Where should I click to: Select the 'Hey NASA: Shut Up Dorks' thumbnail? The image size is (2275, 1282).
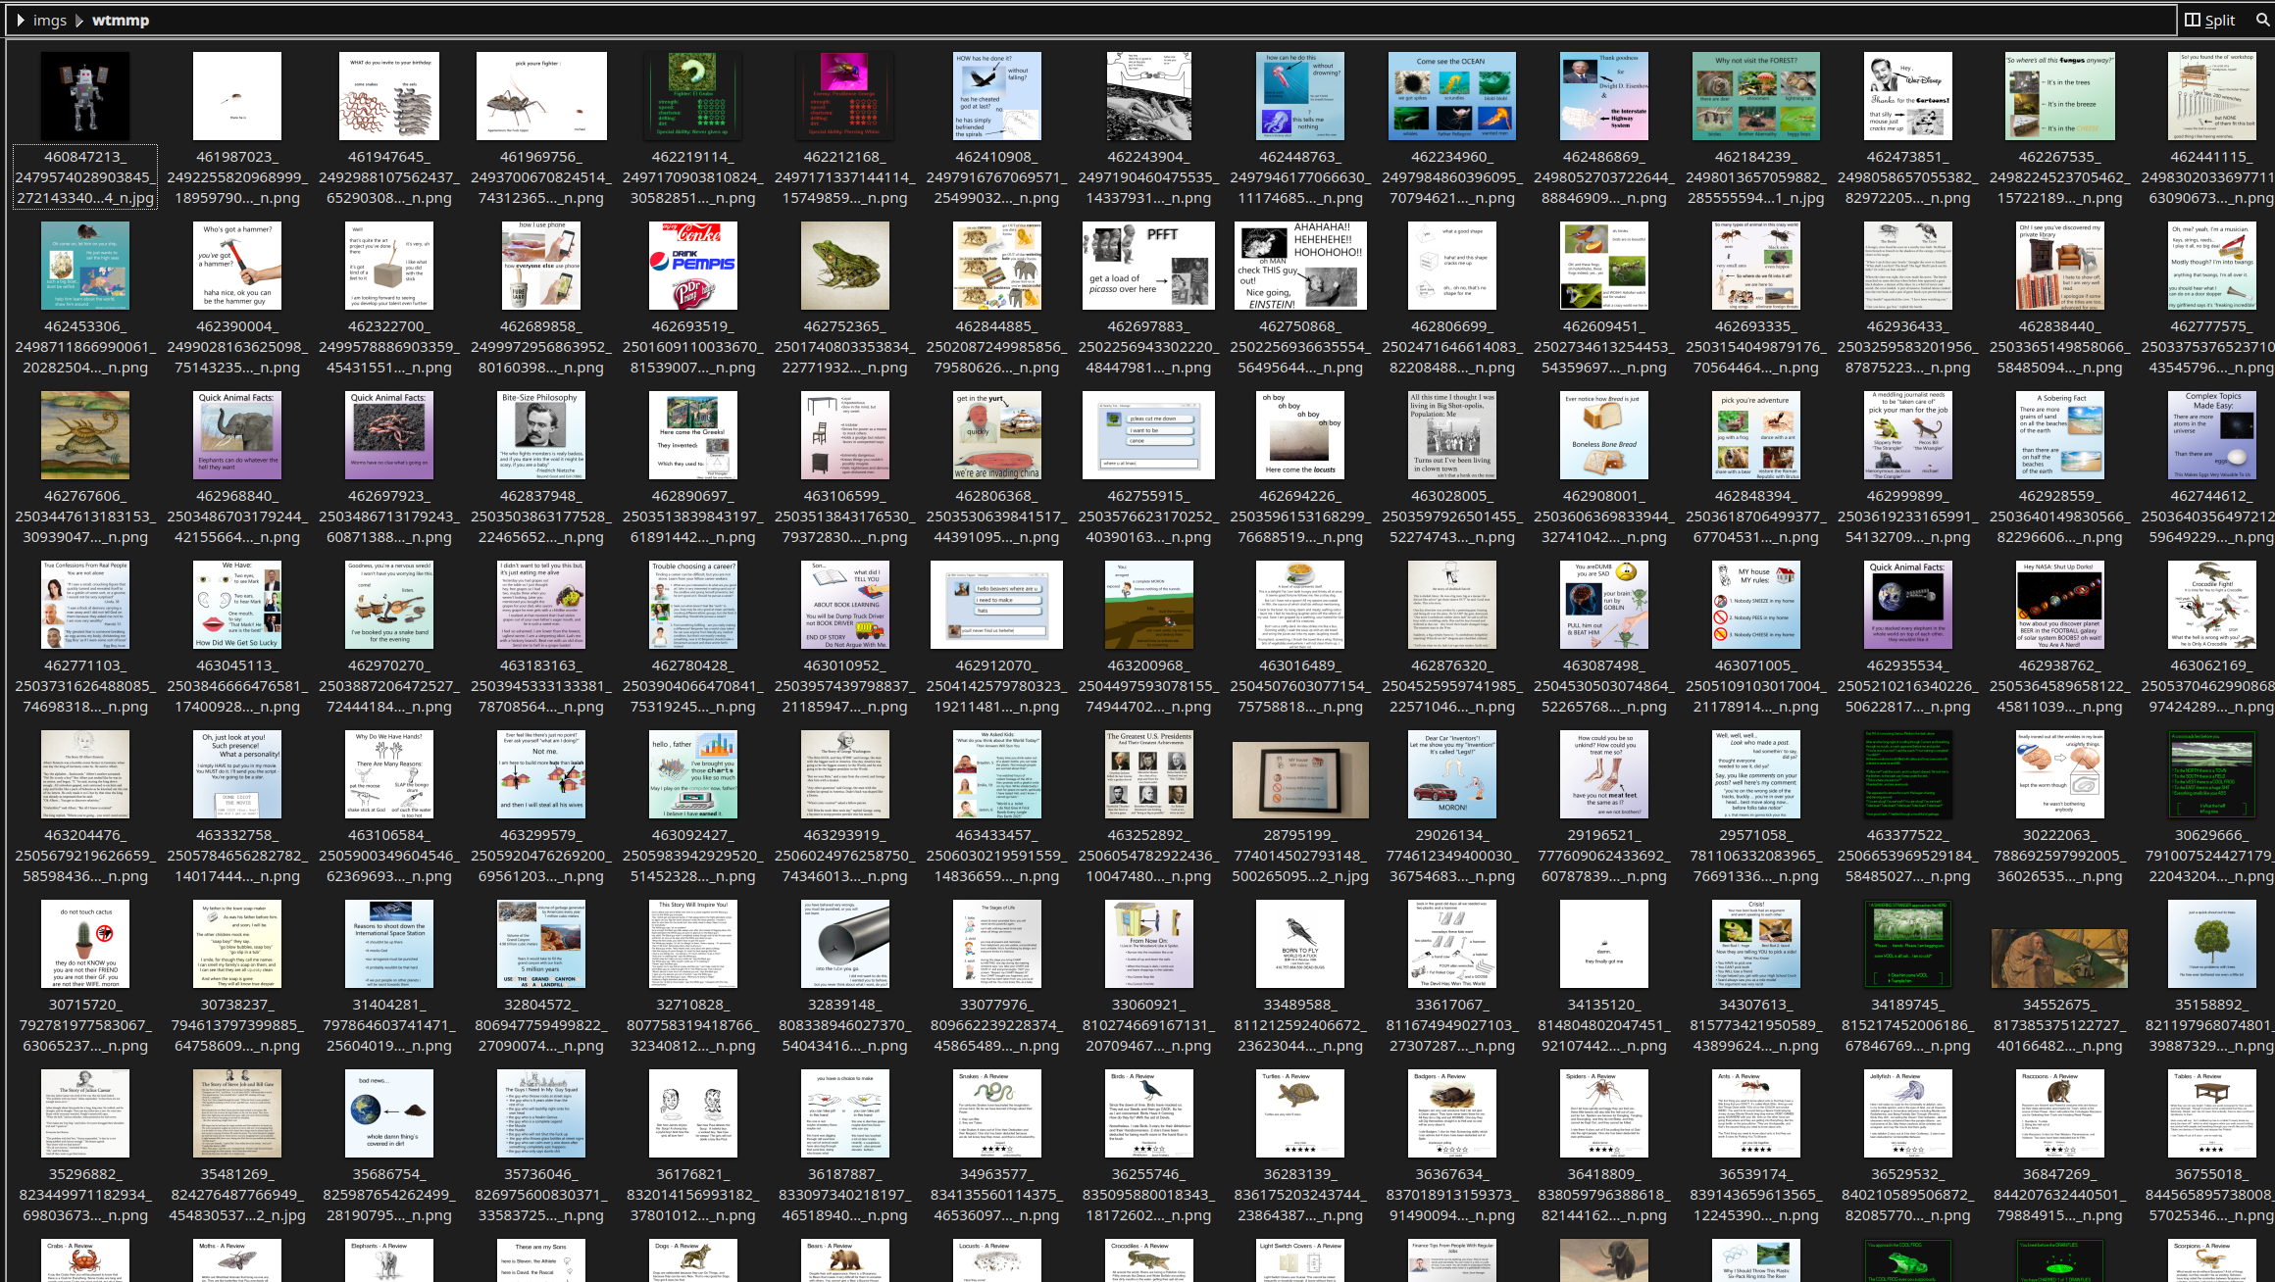click(x=2060, y=605)
